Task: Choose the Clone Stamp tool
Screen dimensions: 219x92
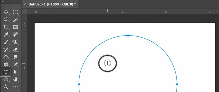Action: point(15,42)
